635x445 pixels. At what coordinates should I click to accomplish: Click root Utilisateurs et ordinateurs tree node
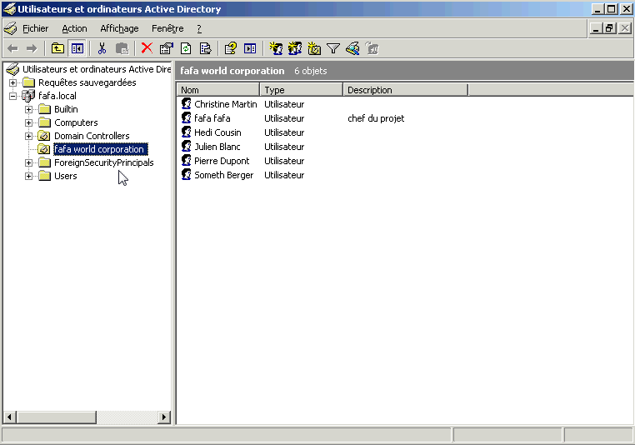point(97,69)
